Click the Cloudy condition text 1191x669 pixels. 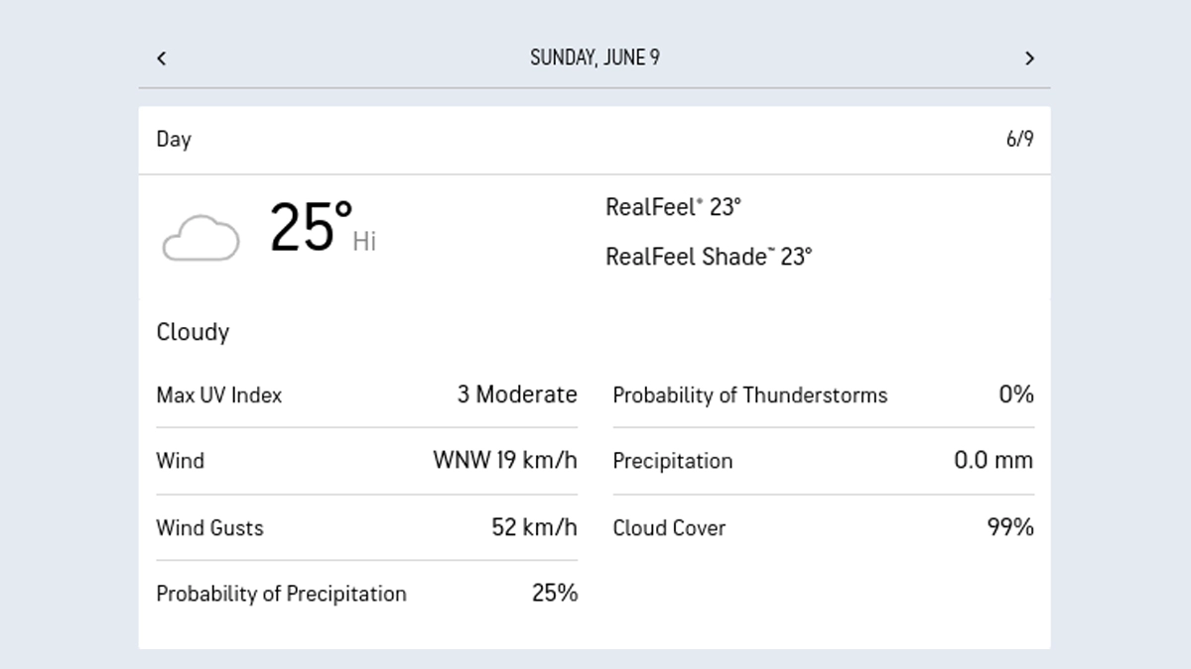[193, 332]
